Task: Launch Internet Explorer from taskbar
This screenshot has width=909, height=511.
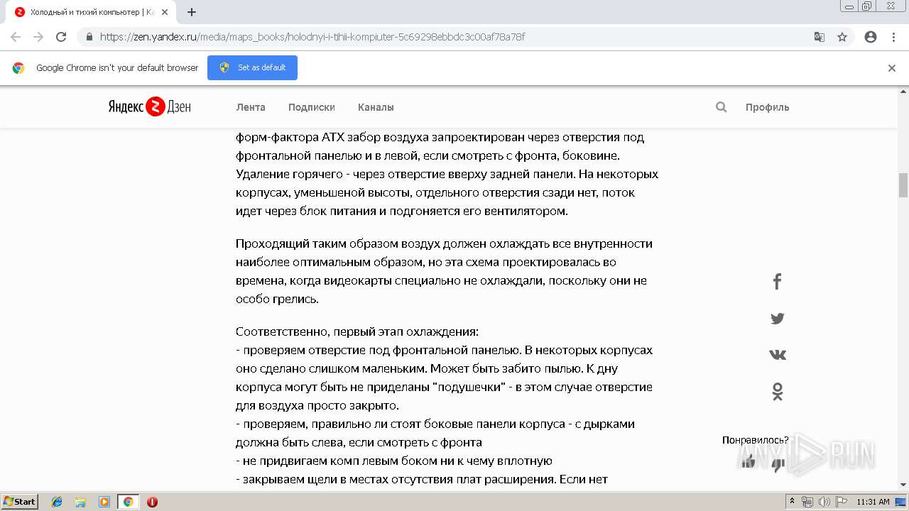Action: pyautogui.click(x=57, y=502)
